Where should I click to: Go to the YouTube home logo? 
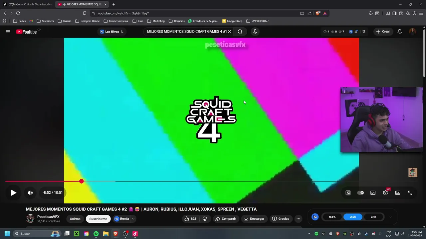click(x=26, y=32)
